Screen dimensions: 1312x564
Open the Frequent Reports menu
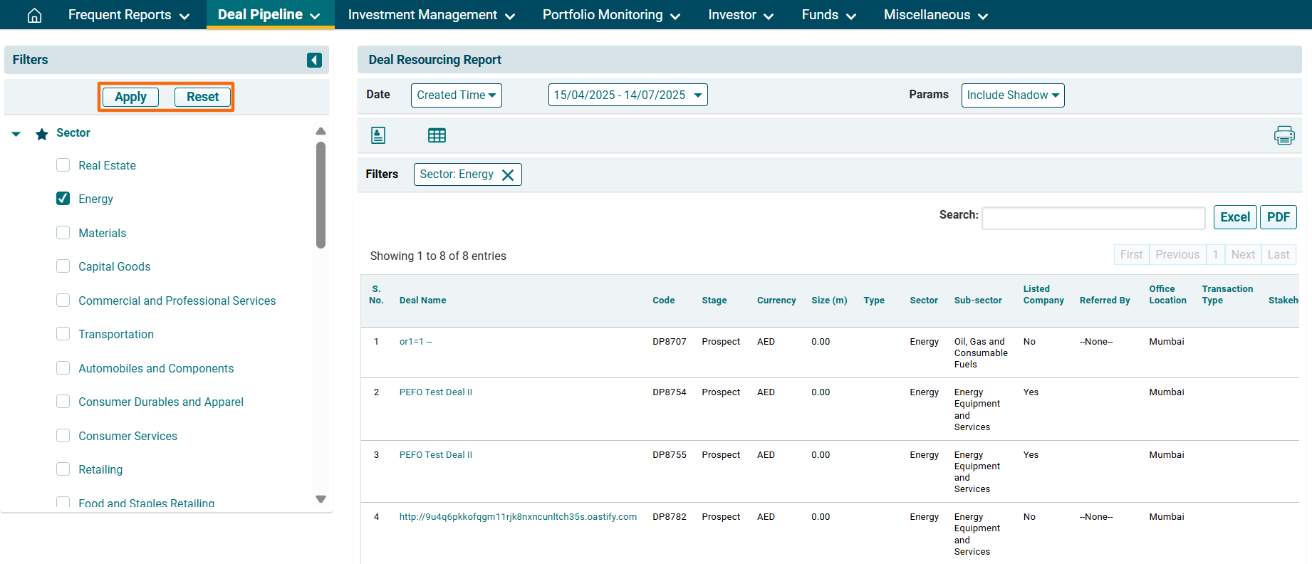tap(128, 15)
